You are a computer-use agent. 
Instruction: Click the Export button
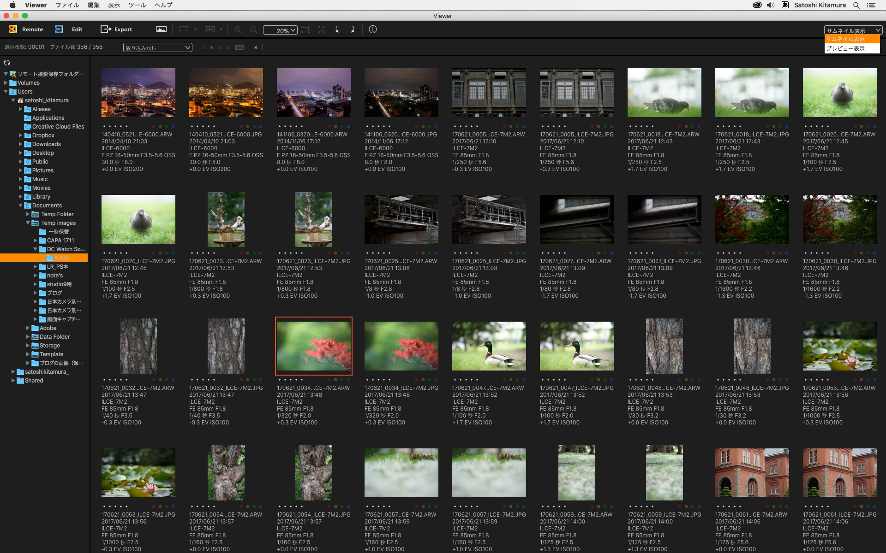coord(116,29)
